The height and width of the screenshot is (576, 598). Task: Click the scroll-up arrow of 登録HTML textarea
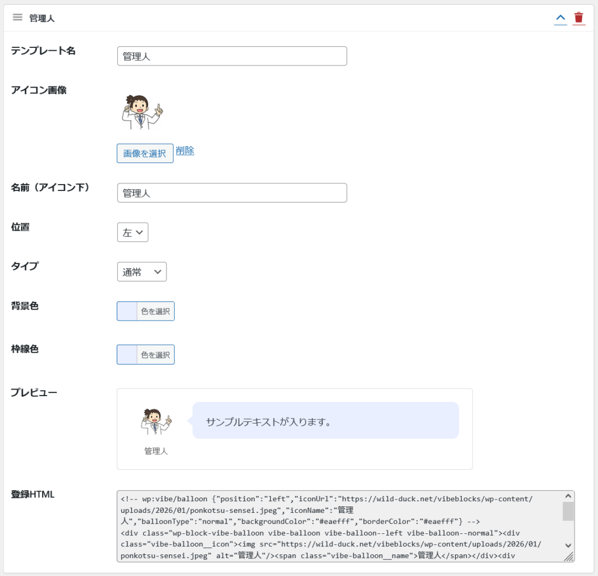[568, 496]
